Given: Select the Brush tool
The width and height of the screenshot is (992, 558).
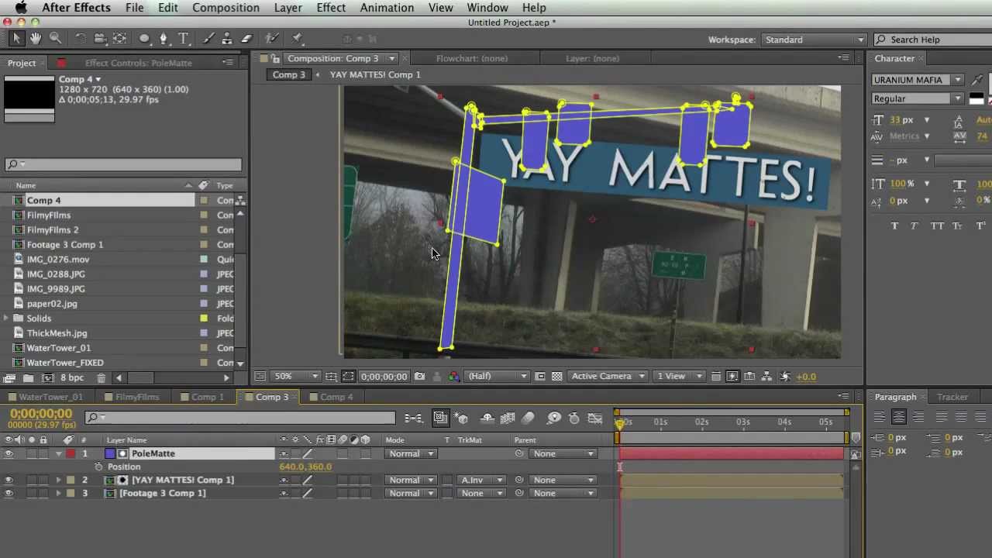Looking at the screenshot, I should (208, 39).
